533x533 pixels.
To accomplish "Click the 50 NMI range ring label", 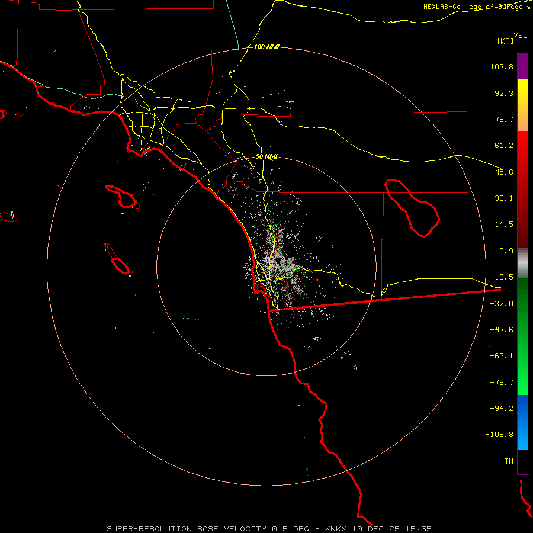I will [266, 157].
